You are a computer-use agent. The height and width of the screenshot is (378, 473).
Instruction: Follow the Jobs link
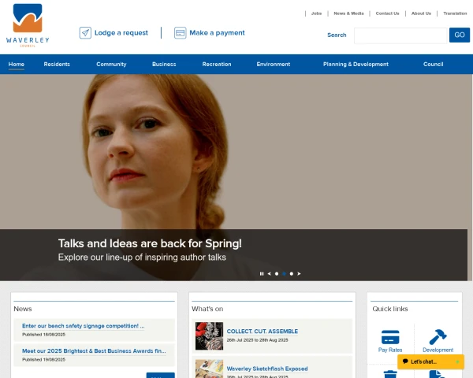[x=316, y=13]
